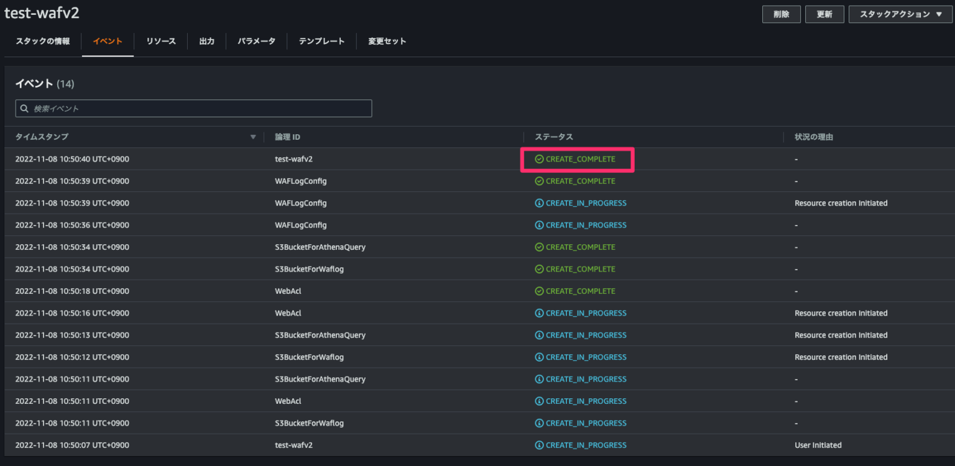Click the 削除 button
The width and height of the screenshot is (955, 466).
(781, 14)
